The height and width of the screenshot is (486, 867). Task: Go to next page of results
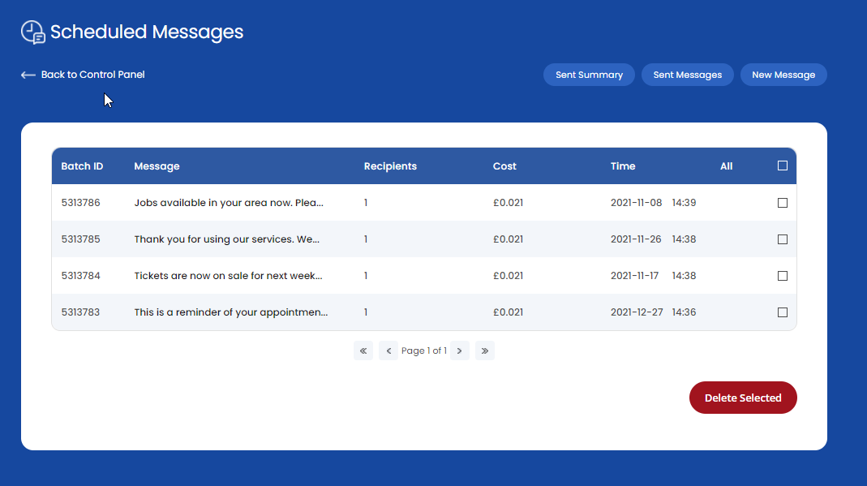459,351
